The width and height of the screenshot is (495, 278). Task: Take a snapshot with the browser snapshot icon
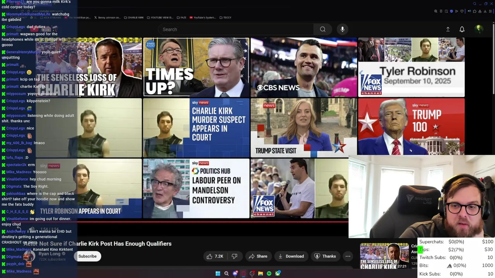coord(446,11)
